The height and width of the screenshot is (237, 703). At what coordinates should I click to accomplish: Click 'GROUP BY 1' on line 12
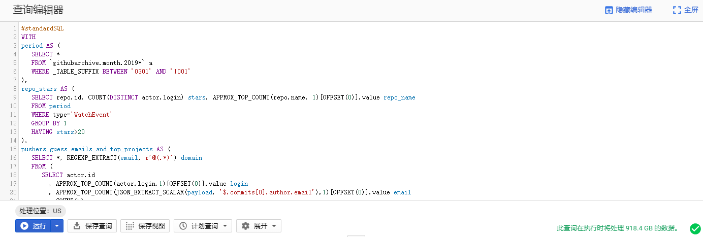click(x=49, y=123)
